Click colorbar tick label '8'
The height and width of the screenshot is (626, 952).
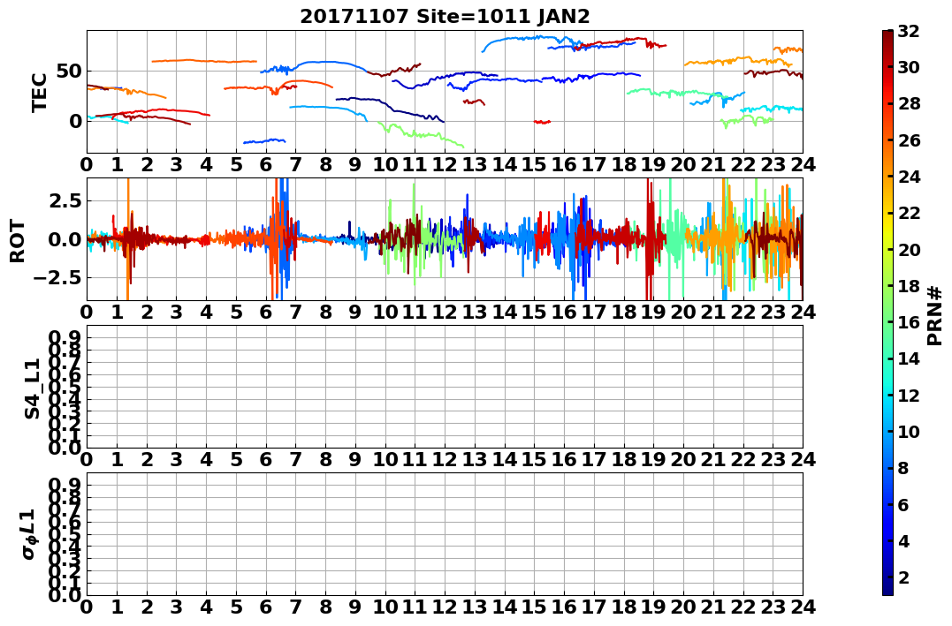(x=902, y=468)
